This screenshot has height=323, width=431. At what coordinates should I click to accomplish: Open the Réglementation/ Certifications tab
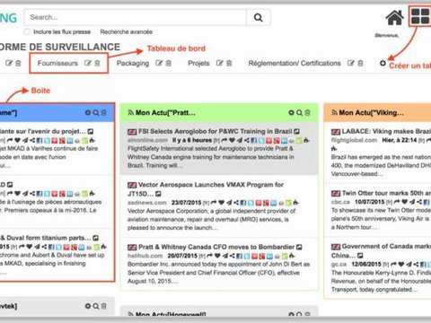(x=295, y=63)
